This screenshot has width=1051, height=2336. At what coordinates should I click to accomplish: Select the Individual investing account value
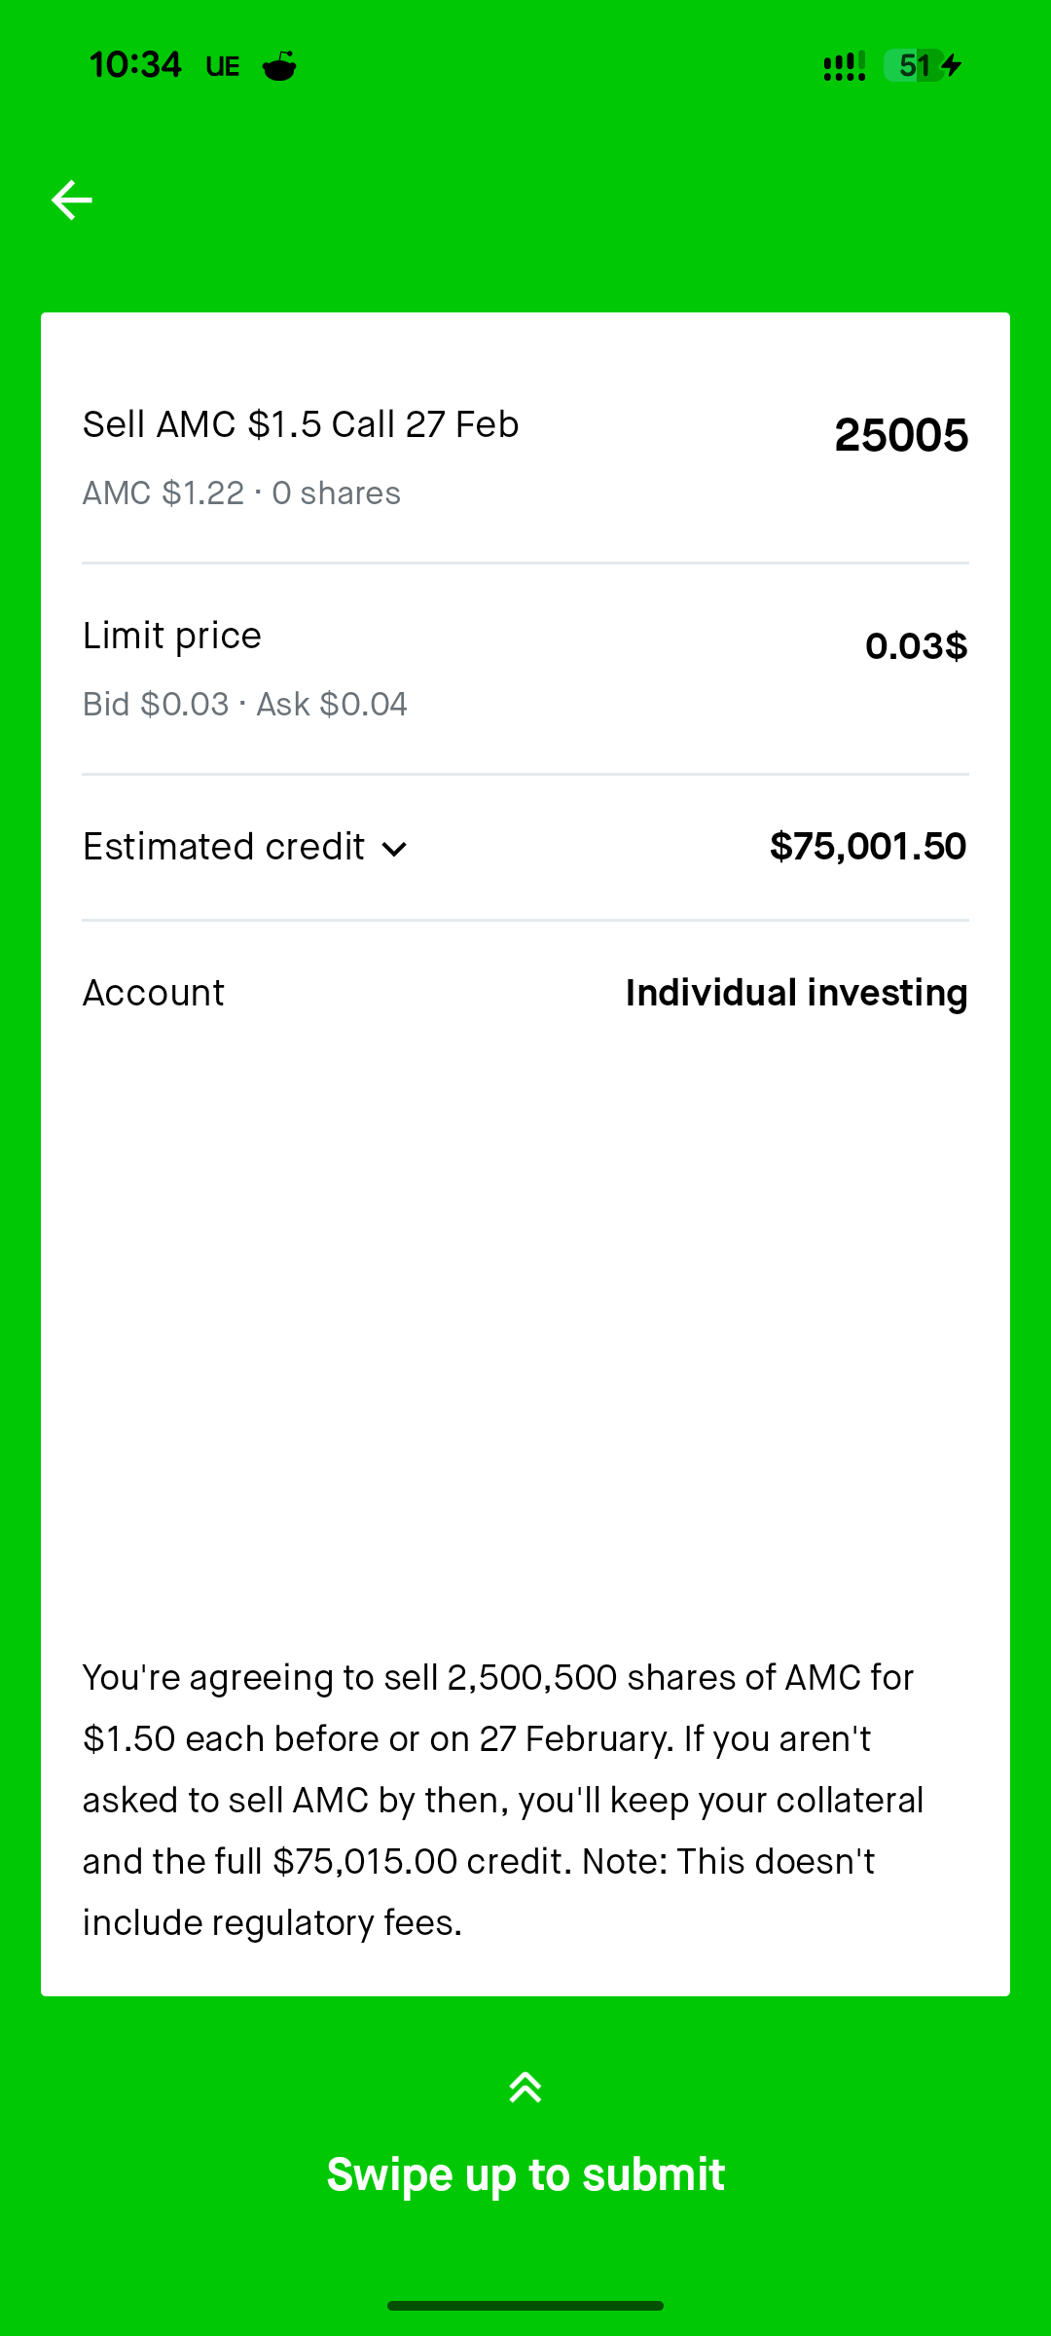pyautogui.click(x=796, y=993)
